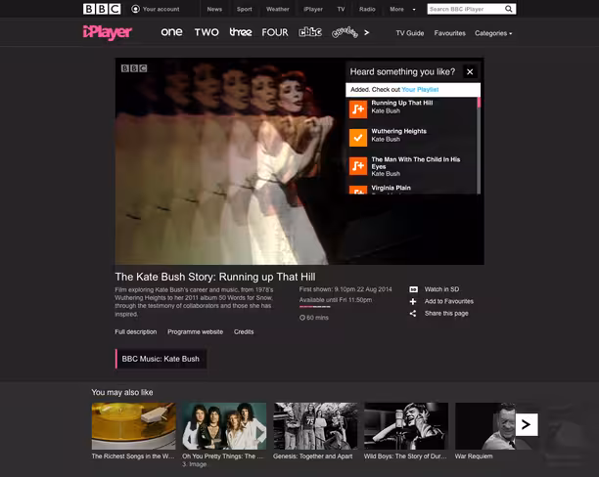Add Running Up That Hill to playlist
This screenshot has width=599, height=477.
[x=358, y=109]
